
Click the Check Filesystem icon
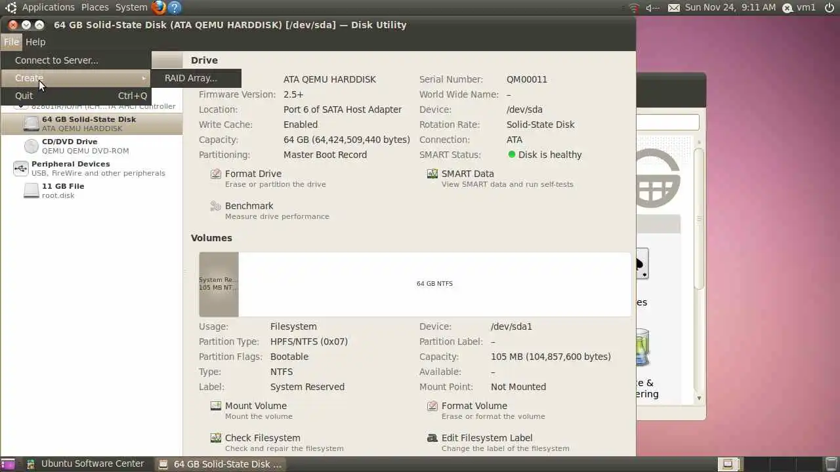[216, 438]
